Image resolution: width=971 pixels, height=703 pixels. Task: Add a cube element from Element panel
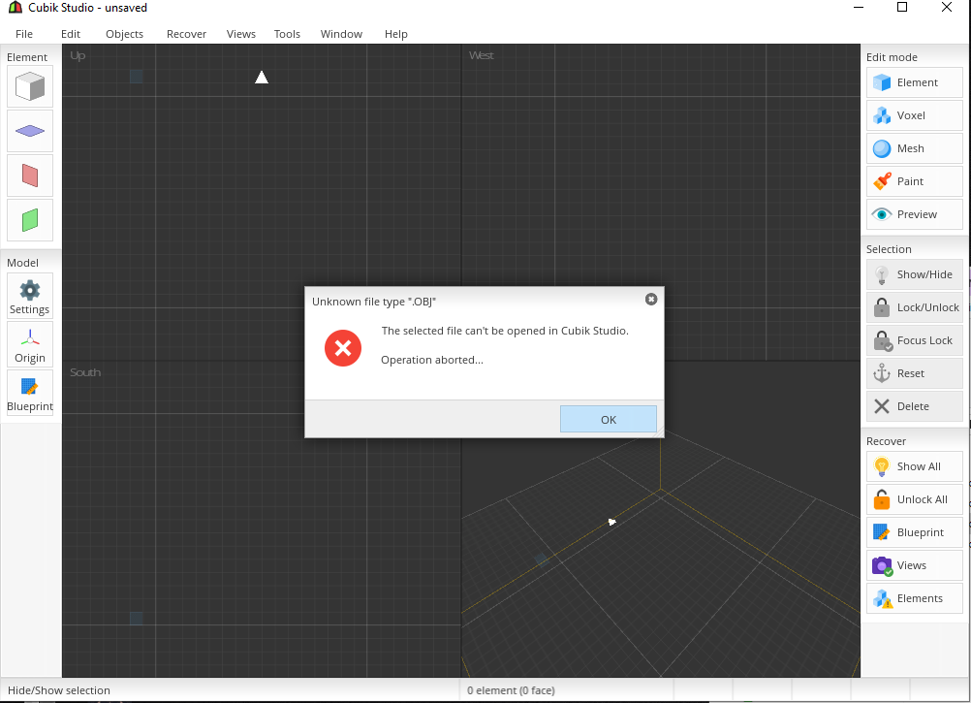30,86
